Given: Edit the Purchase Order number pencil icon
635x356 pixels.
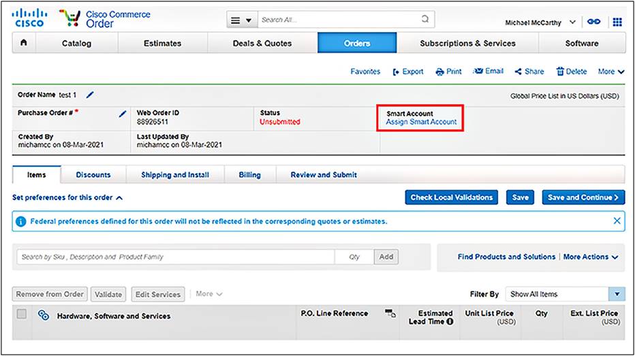Looking at the screenshot, I should (123, 114).
